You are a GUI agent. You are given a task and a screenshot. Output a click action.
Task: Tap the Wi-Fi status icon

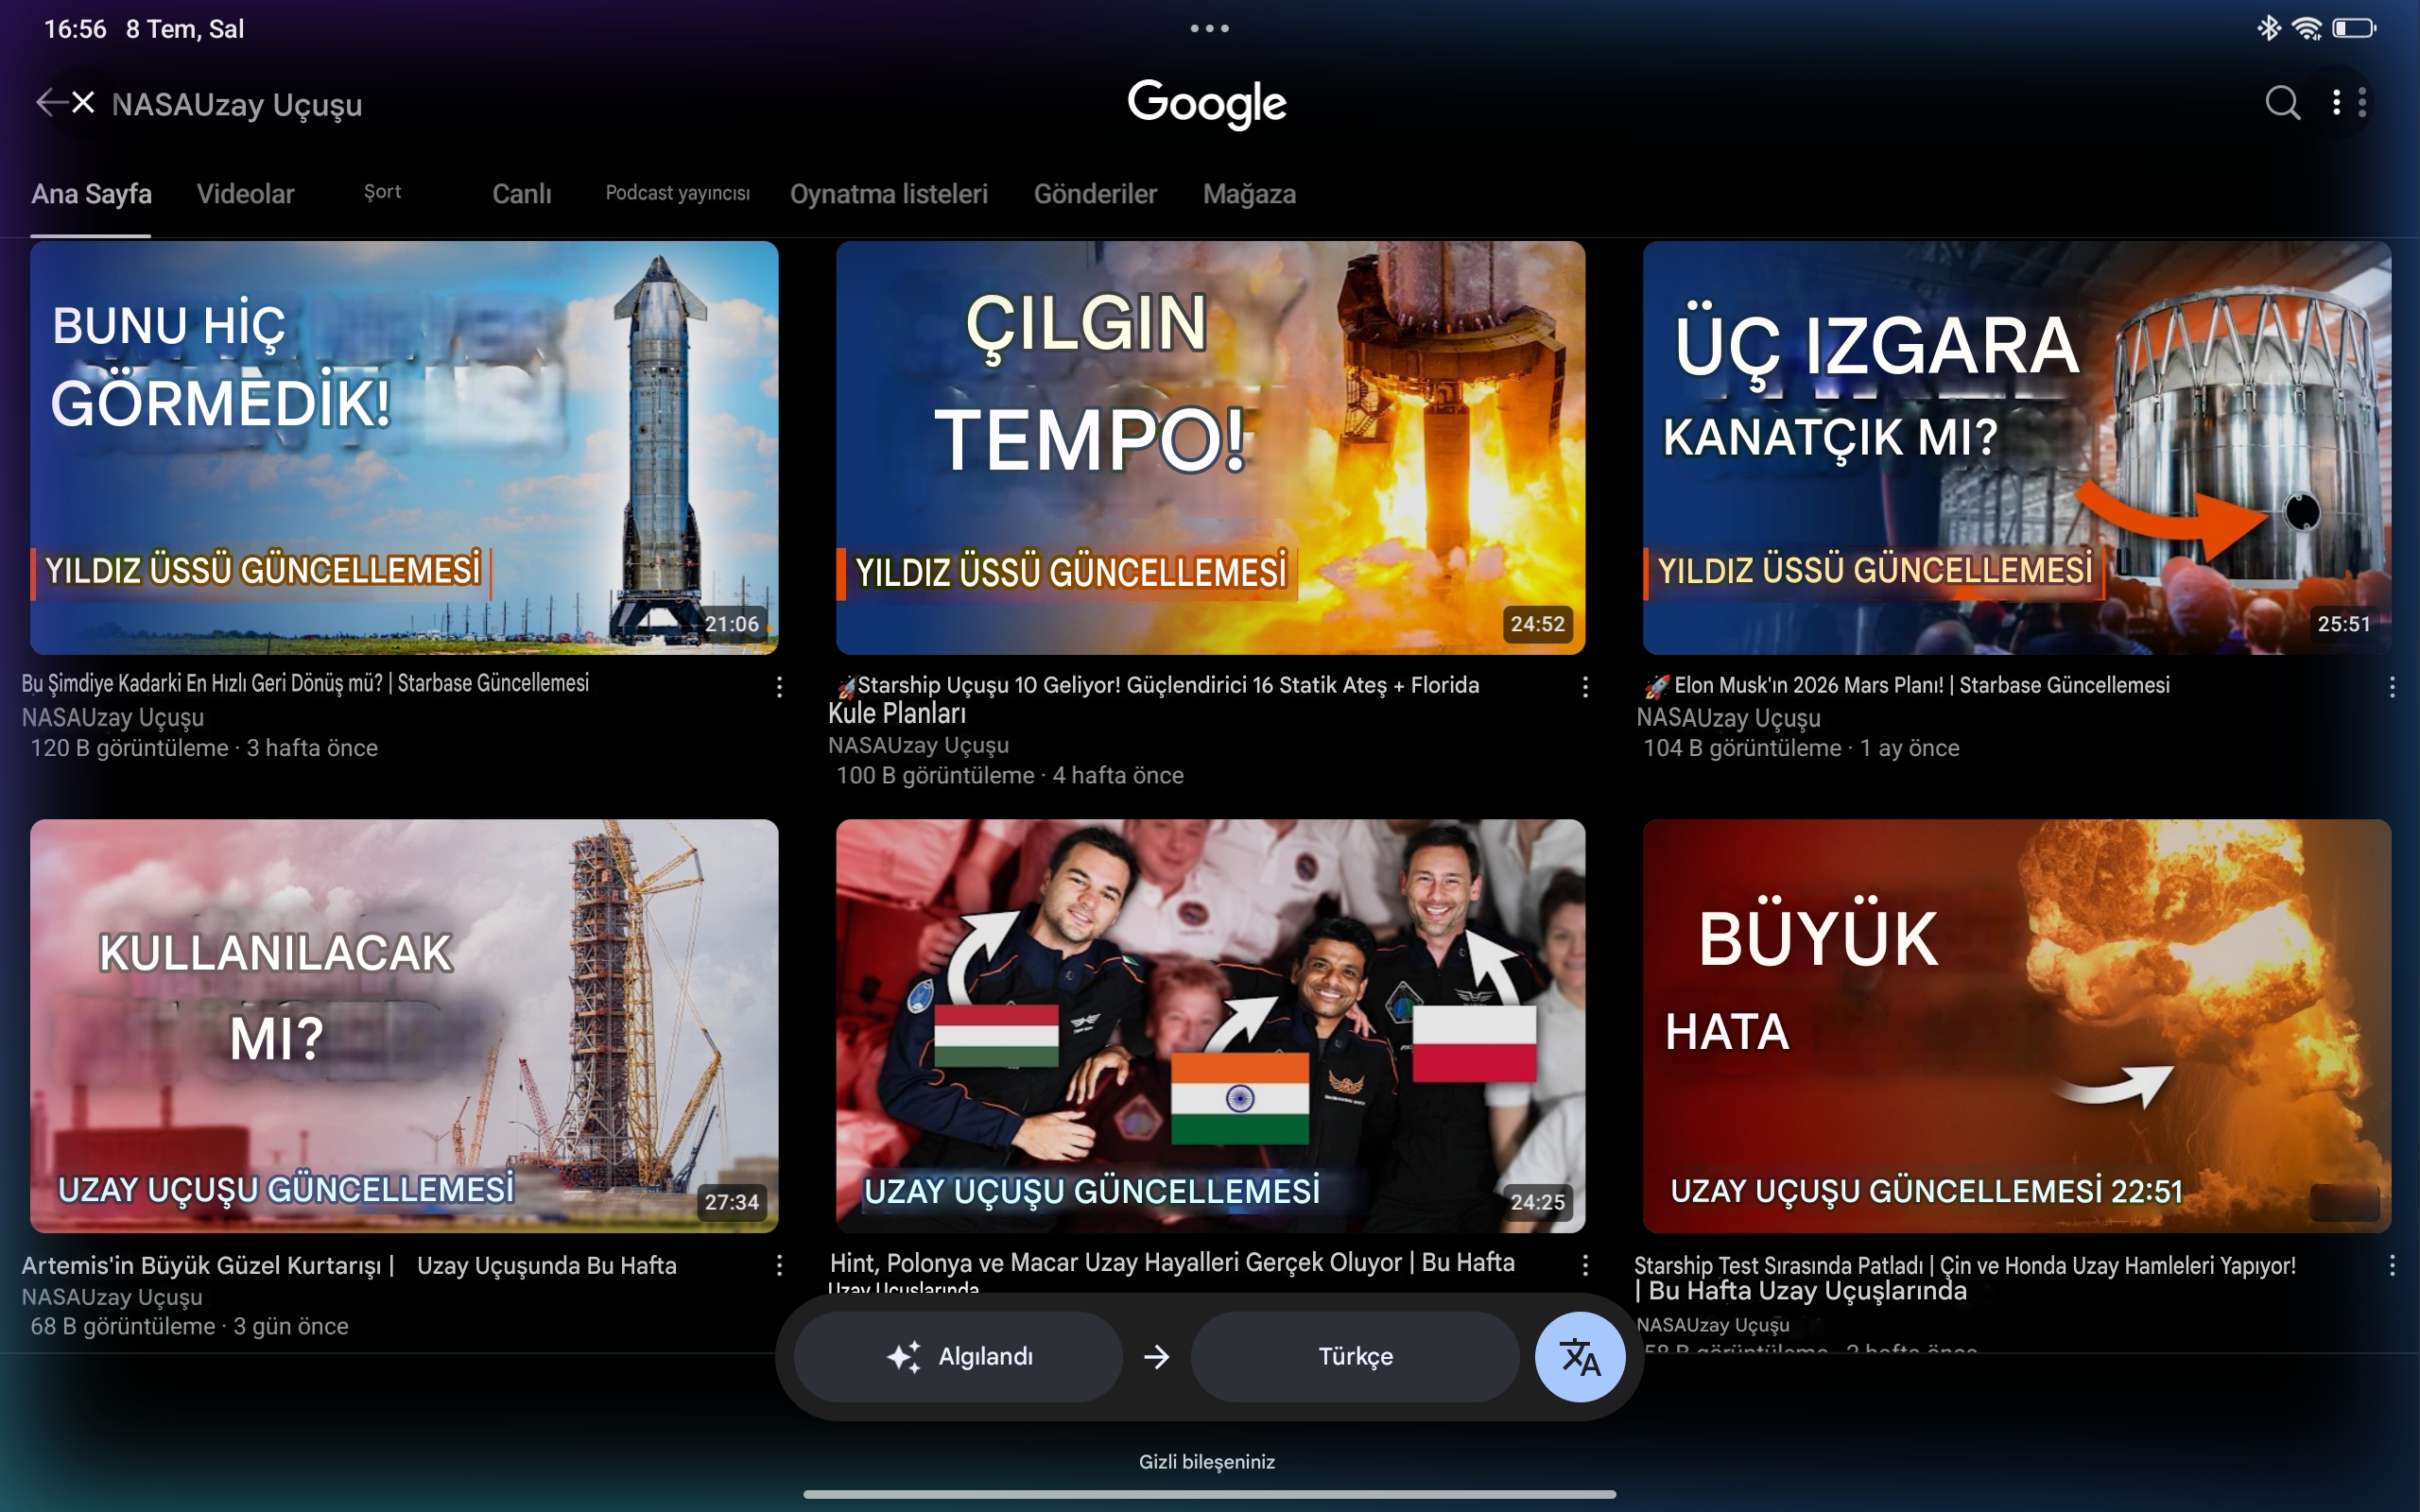(x=2306, y=28)
